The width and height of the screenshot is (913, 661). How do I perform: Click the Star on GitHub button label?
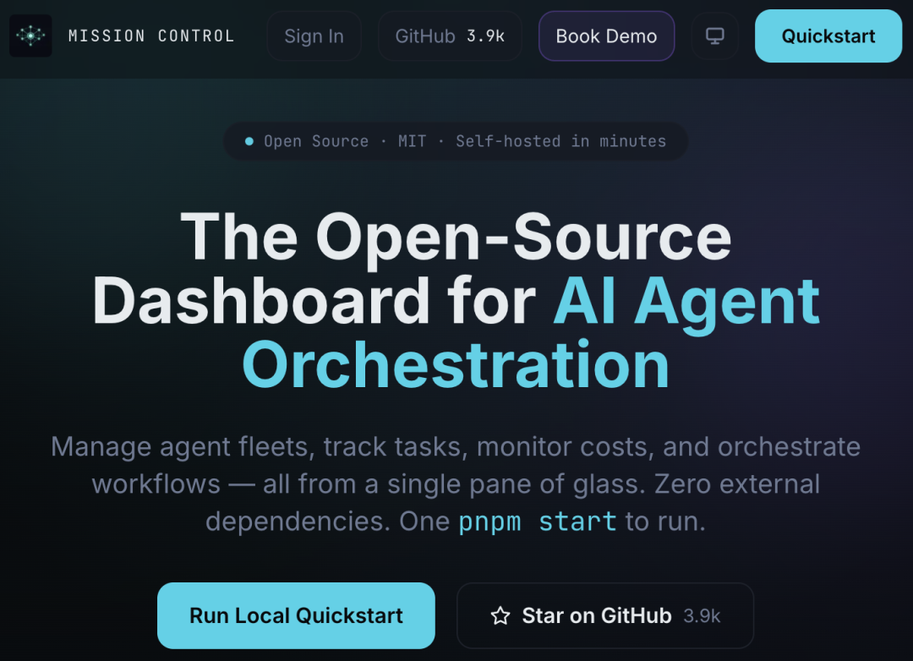596,615
